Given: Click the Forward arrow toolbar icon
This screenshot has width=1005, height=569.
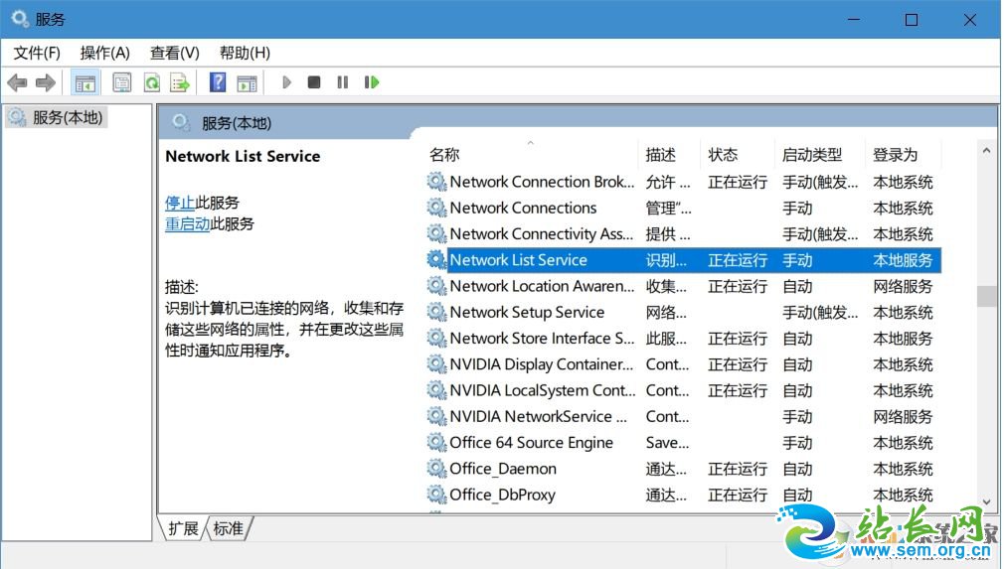Looking at the screenshot, I should 46,82.
